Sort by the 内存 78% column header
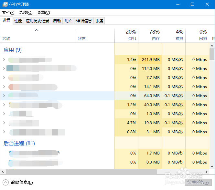This screenshot has width=215, height=190. pyautogui.click(x=150, y=36)
